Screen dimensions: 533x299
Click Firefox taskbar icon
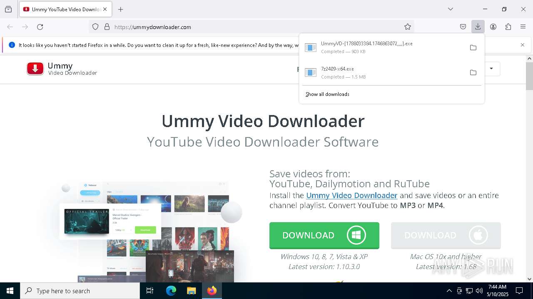coord(212,291)
